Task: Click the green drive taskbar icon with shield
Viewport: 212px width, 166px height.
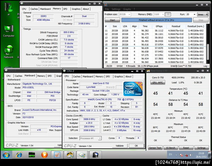Action: (83, 155)
